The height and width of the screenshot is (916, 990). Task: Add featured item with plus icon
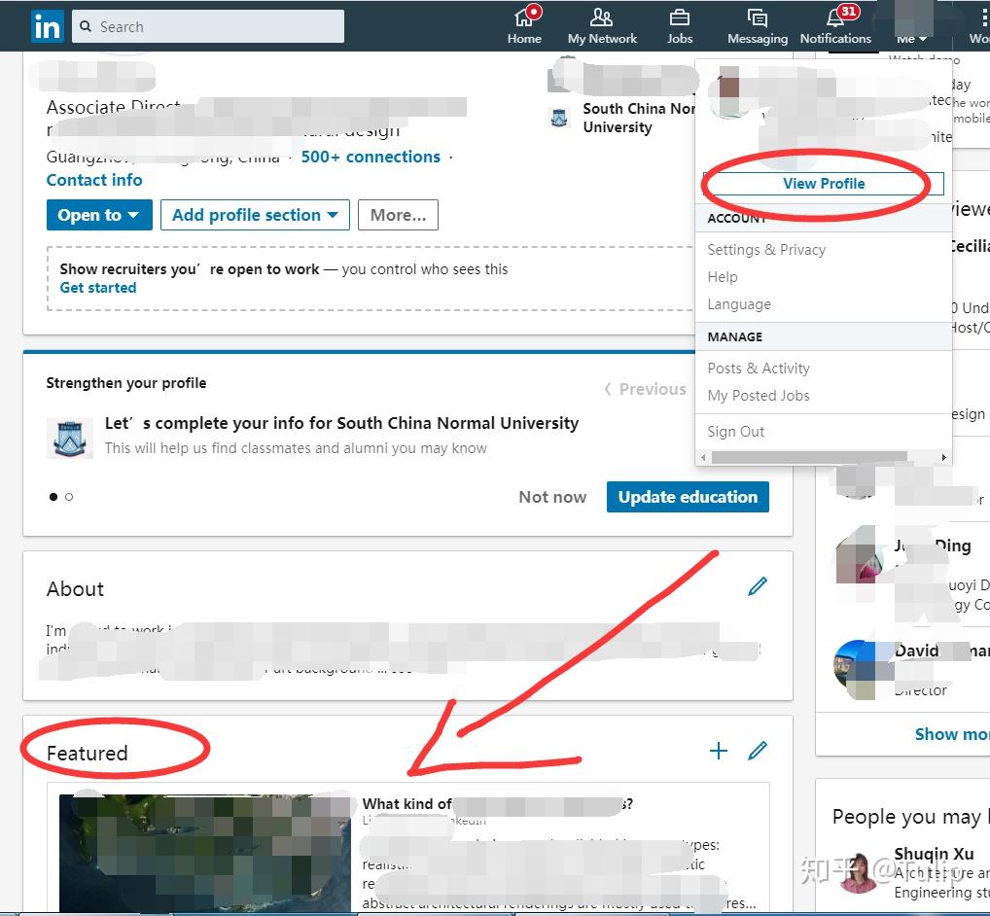point(719,751)
